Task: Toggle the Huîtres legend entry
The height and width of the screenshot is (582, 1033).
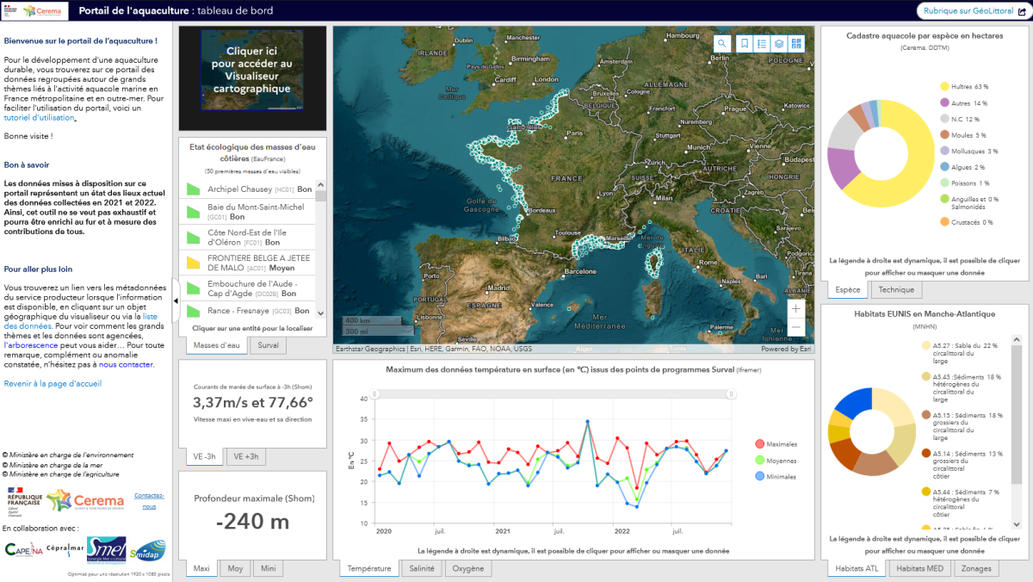Action: (x=963, y=87)
